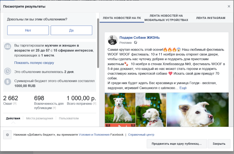Click the gear settings icon at bottom left
The image size is (234, 154).
[7, 135]
